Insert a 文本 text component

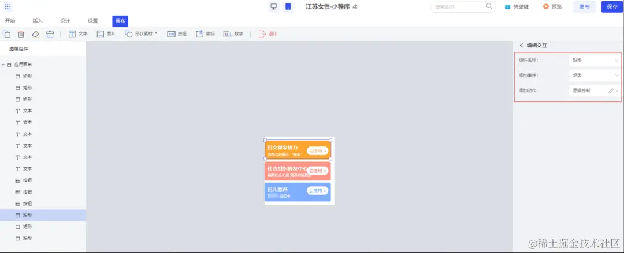coord(78,34)
